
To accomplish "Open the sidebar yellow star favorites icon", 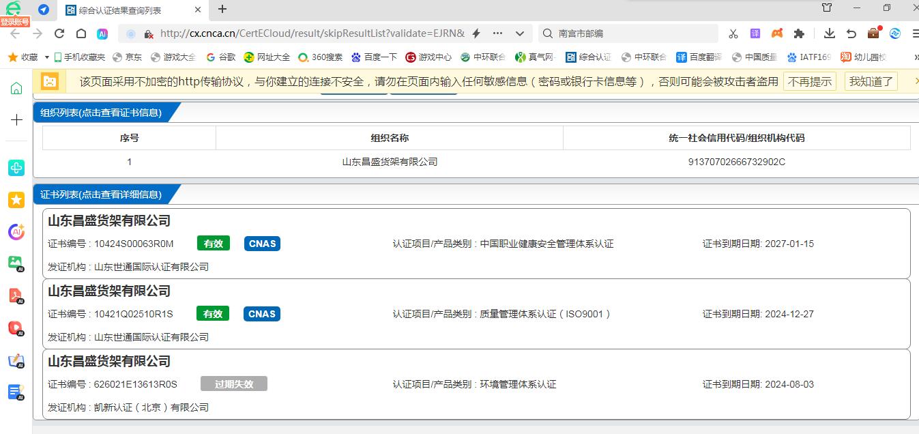I will point(16,199).
